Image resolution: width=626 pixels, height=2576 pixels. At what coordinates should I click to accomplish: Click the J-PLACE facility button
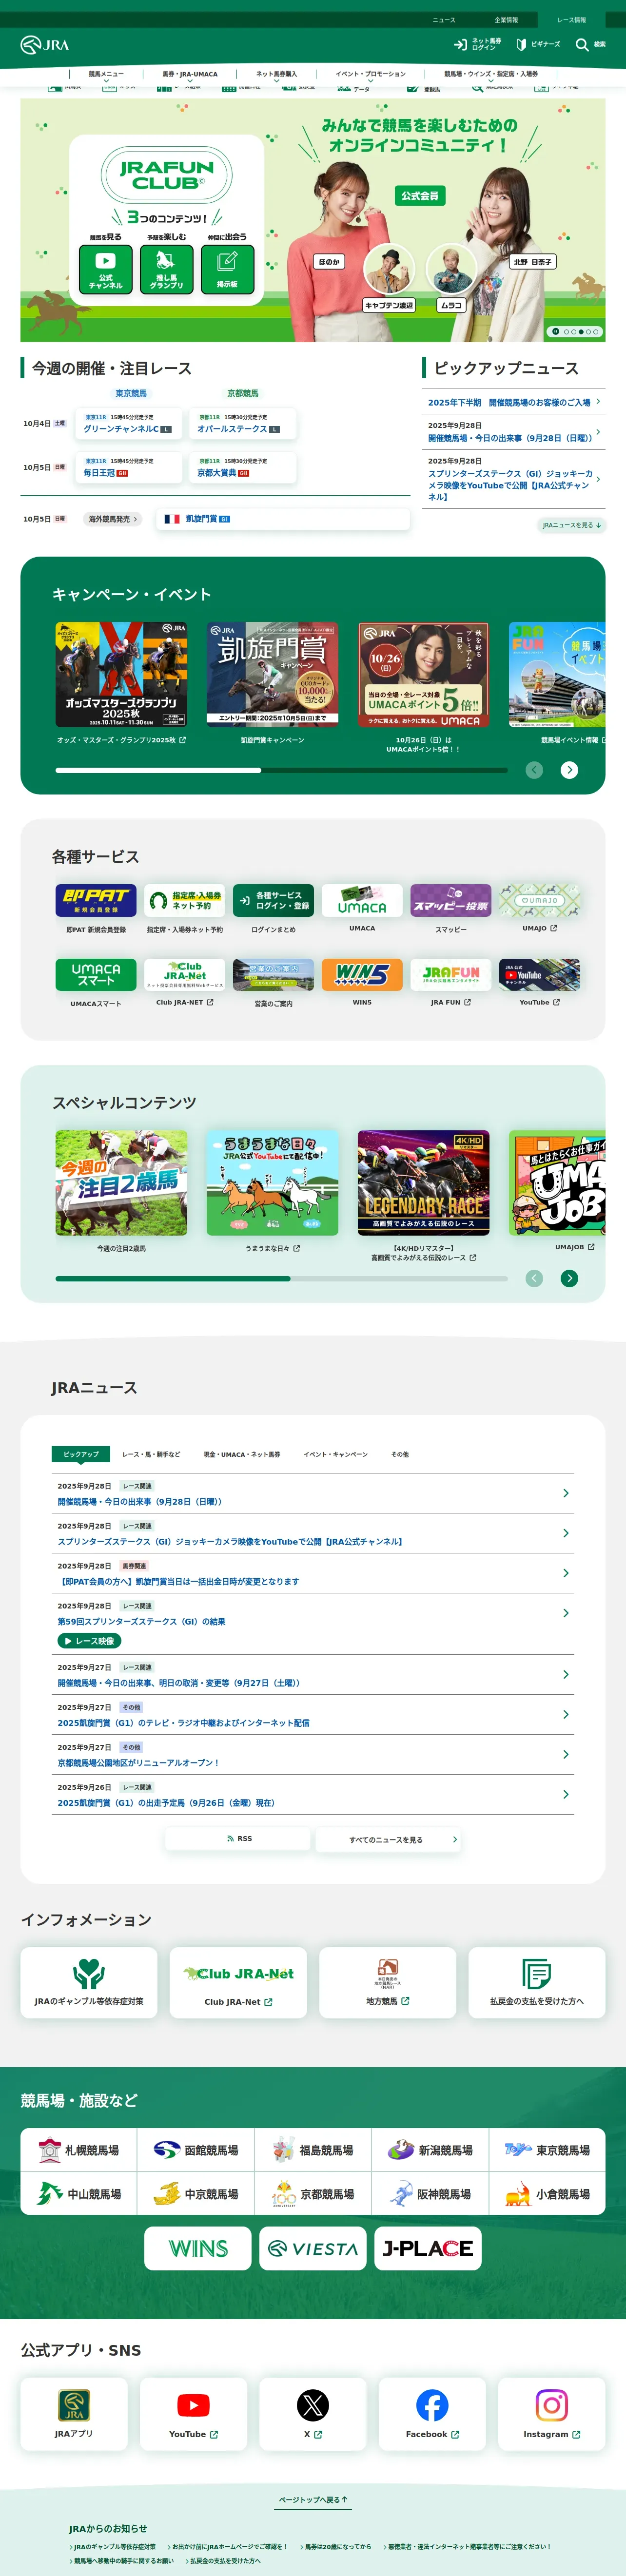[428, 2249]
